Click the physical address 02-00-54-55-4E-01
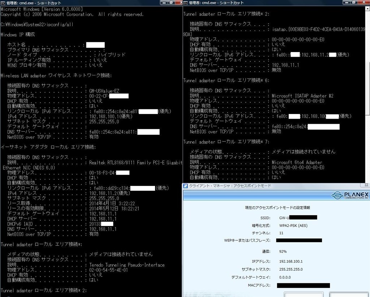This screenshot has height=297, width=370. 108,270
